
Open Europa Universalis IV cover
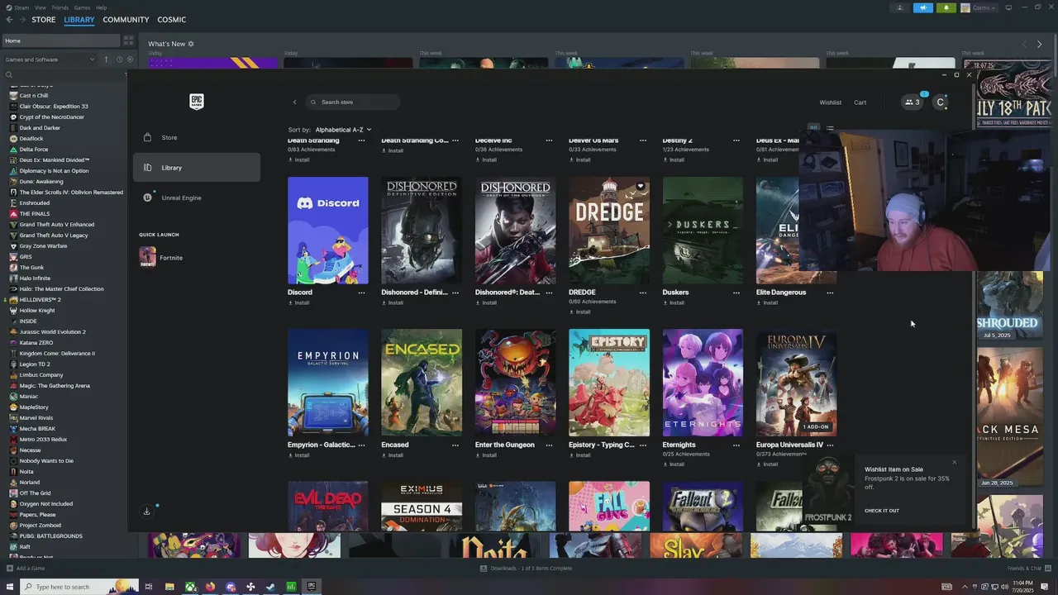796,383
